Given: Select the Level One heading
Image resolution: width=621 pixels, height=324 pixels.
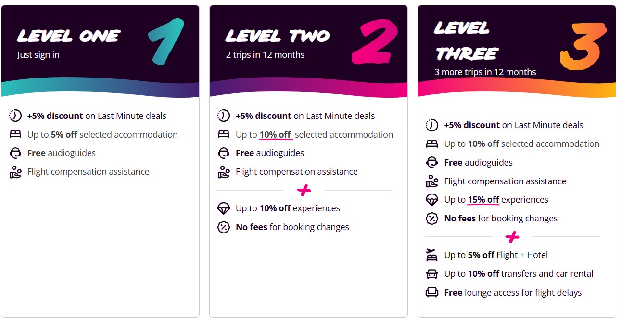Looking at the screenshot, I should [x=68, y=36].
